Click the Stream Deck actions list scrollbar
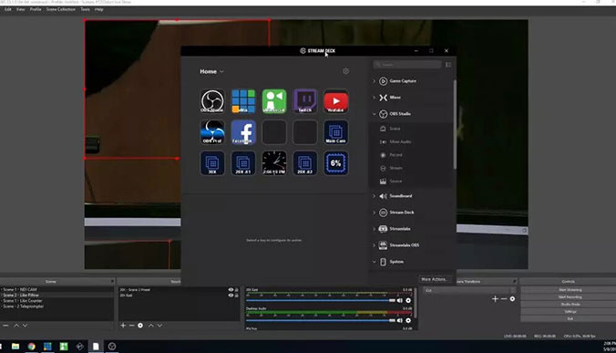 [455, 124]
